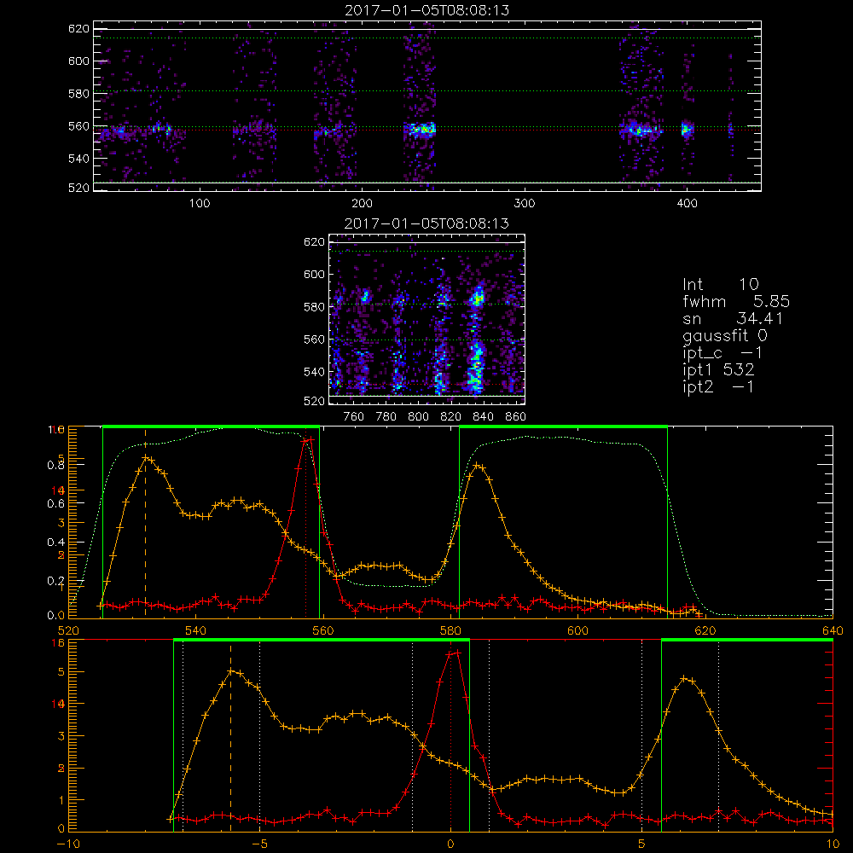
Task: Click x-axis tick label 400 on wide spectrogram
Action: 687,204
